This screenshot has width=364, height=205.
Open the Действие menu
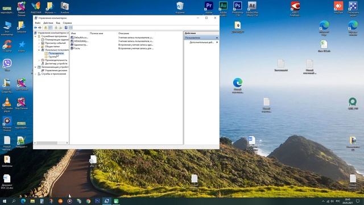(48, 23)
